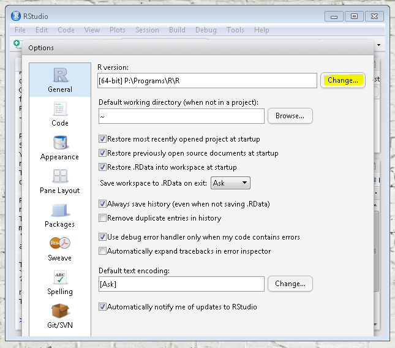Open the Debug menu
The height and width of the screenshot is (348, 395).
[x=206, y=30]
